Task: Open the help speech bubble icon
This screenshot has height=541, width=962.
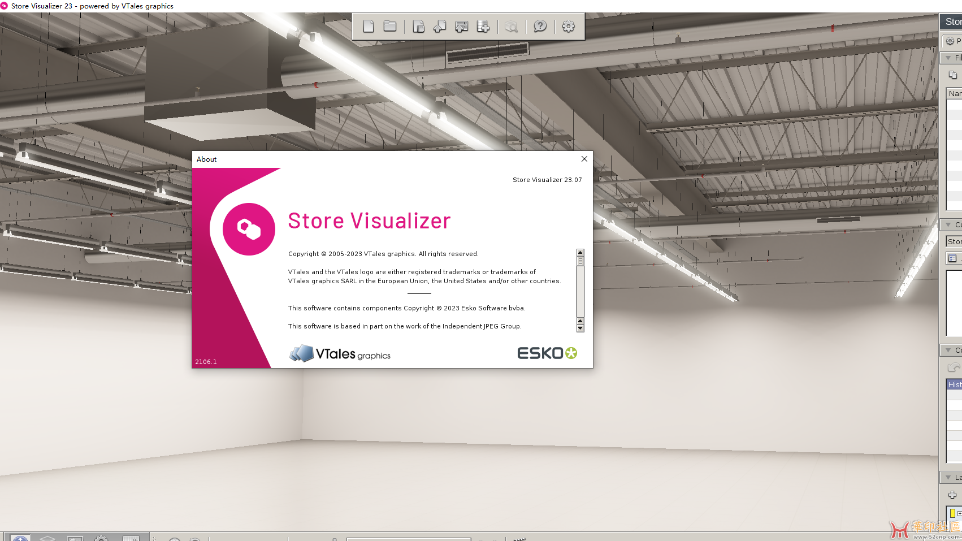Action: (x=540, y=27)
